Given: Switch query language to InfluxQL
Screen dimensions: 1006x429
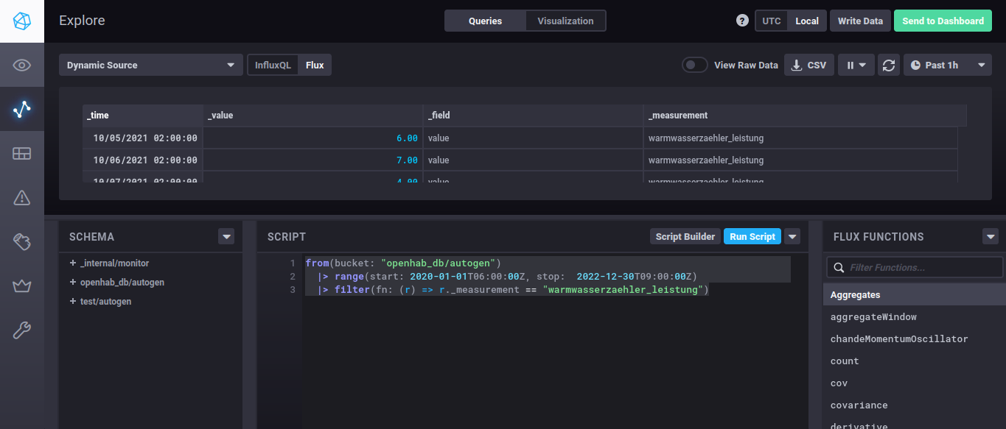Looking at the screenshot, I should pyautogui.click(x=273, y=65).
